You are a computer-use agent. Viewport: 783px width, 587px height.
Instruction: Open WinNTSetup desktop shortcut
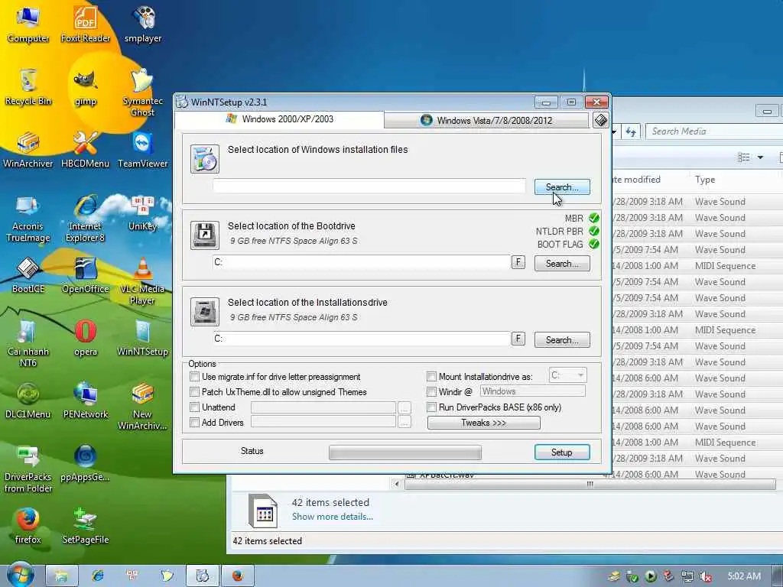(143, 338)
